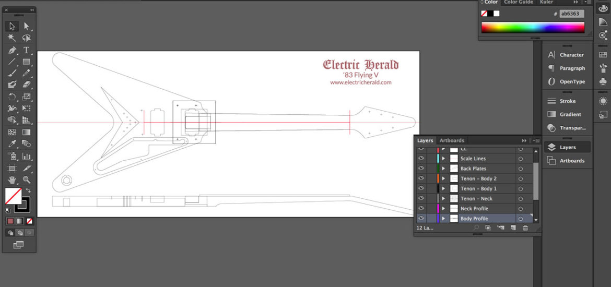Expand the Tenon – Neck layer
Screen dimensions: 611x287
(444, 199)
